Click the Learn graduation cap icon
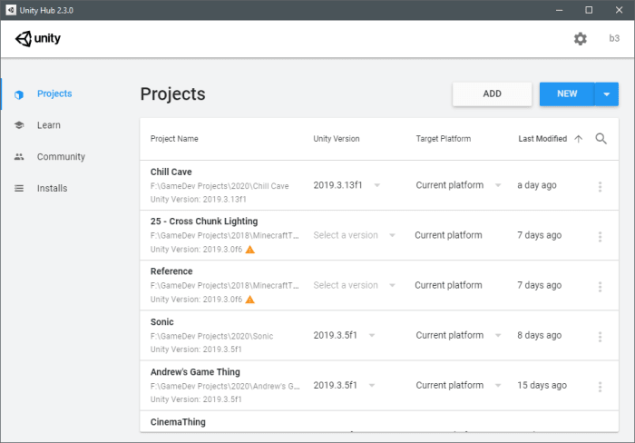The image size is (635, 443). point(19,125)
